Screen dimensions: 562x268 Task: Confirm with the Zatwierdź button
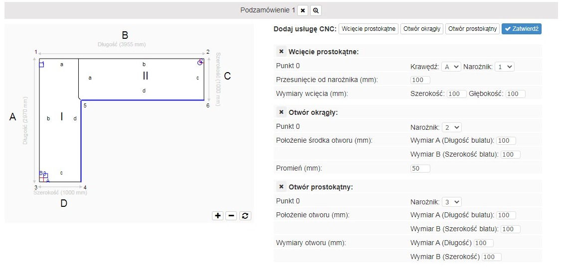tap(521, 29)
